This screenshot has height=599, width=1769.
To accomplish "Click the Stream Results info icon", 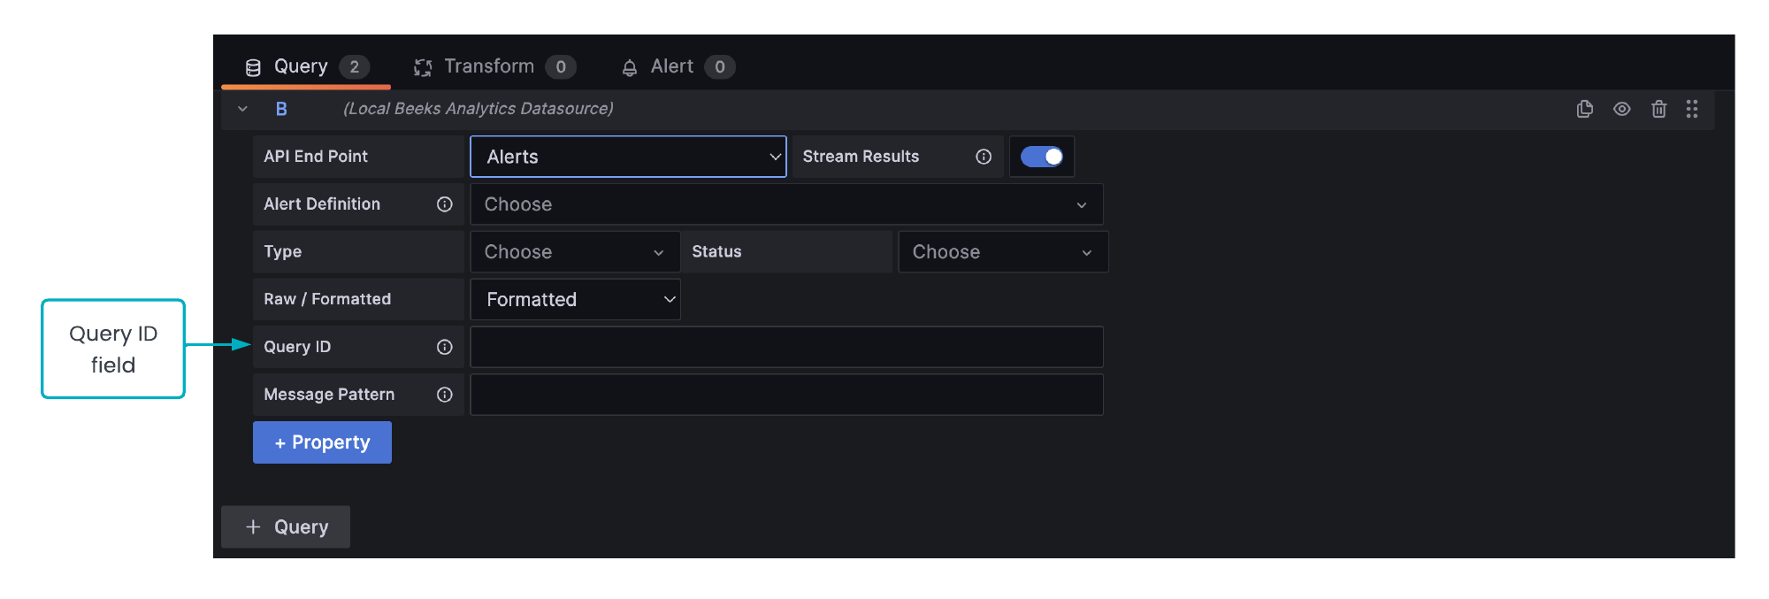I will [x=983, y=157].
